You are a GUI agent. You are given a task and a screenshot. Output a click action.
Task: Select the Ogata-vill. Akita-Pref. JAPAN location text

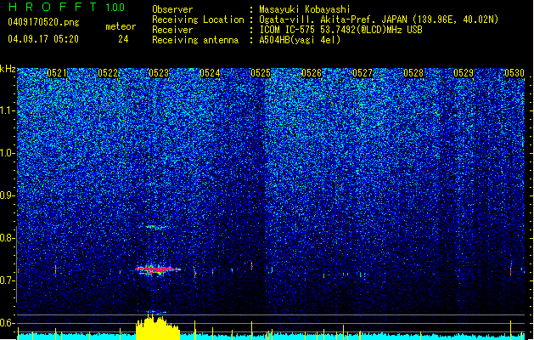pos(379,20)
